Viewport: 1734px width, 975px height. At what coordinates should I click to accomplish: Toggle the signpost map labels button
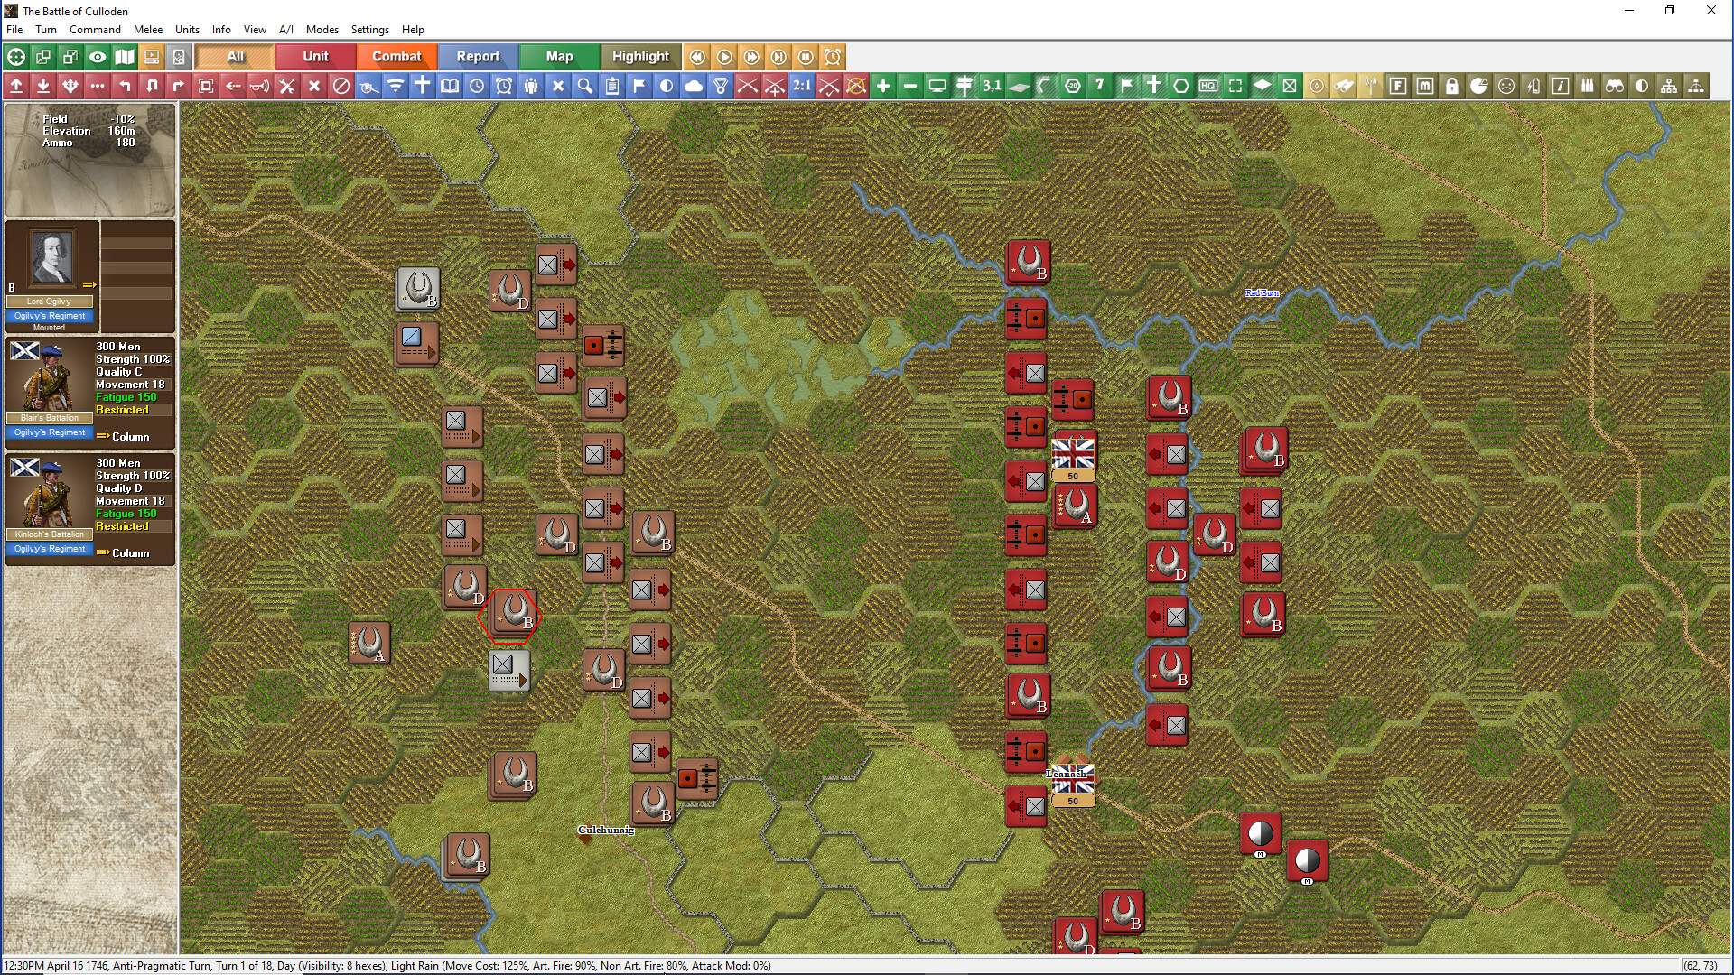[x=965, y=86]
